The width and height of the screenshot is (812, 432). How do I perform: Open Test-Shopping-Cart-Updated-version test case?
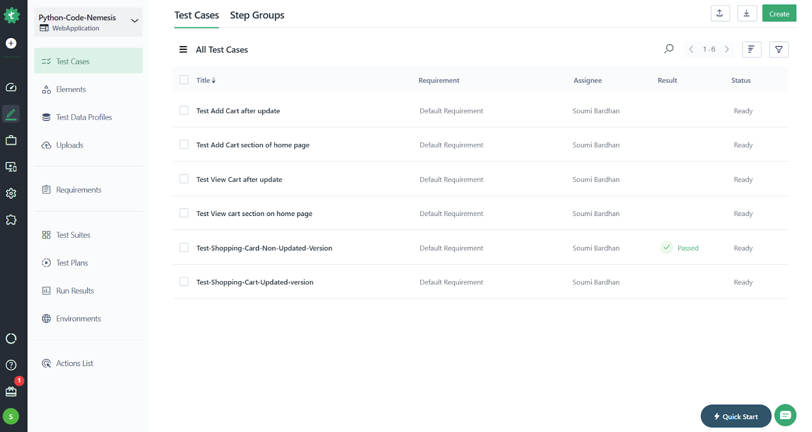coord(255,282)
